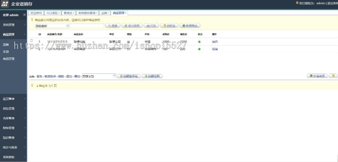This screenshot has width=338, height=162.
Task: Click the 搜索 search button
Action: point(113,26)
